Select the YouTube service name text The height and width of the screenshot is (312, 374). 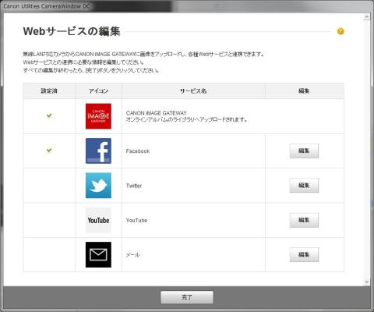pos(136,220)
